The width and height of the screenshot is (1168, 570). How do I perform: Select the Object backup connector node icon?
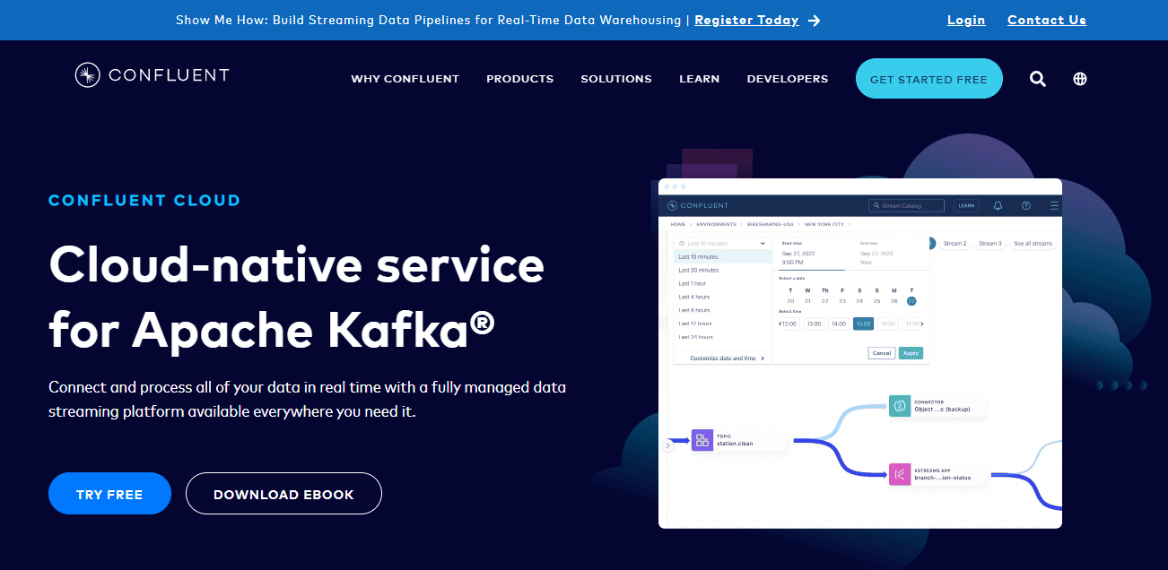tap(901, 405)
